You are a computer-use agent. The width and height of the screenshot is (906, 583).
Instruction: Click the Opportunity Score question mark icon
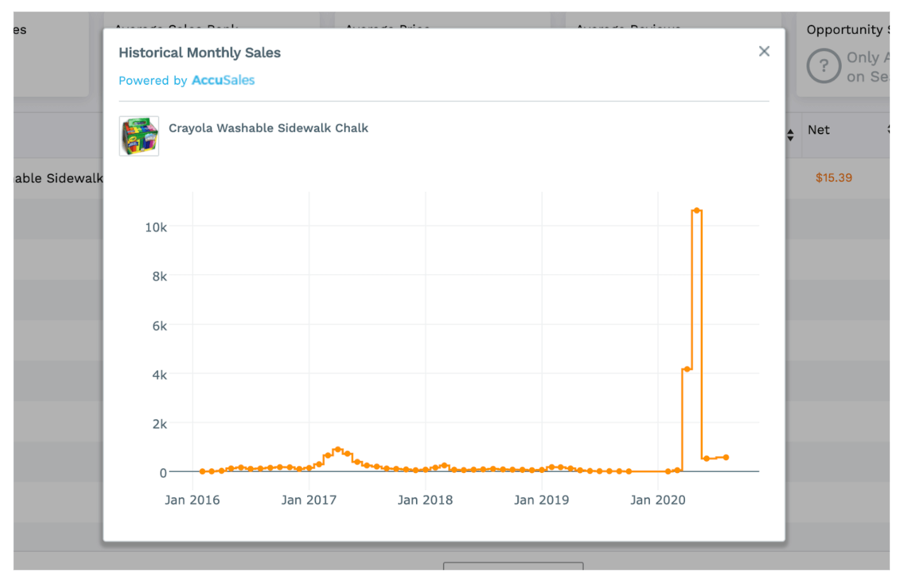824,66
